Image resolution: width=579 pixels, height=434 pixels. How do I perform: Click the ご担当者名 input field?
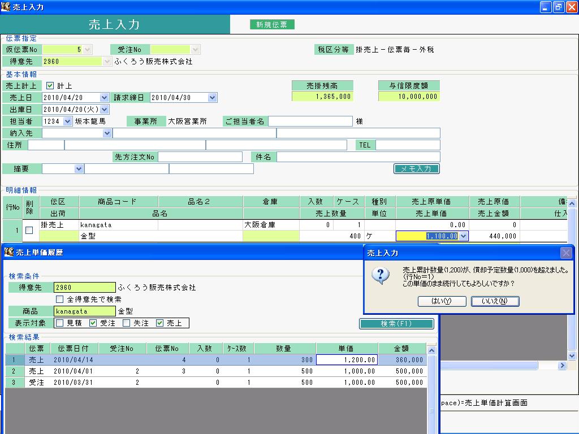310,121
